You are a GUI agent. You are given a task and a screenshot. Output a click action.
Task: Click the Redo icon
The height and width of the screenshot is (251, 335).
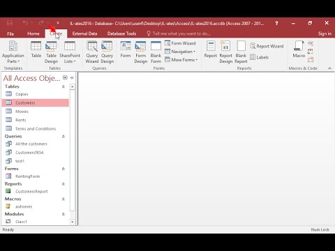click(x=41, y=23)
